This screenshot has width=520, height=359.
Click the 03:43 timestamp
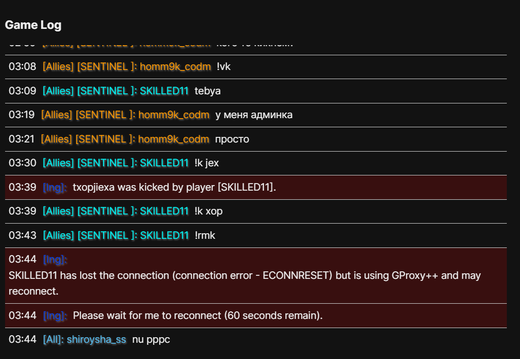pos(22,235)
